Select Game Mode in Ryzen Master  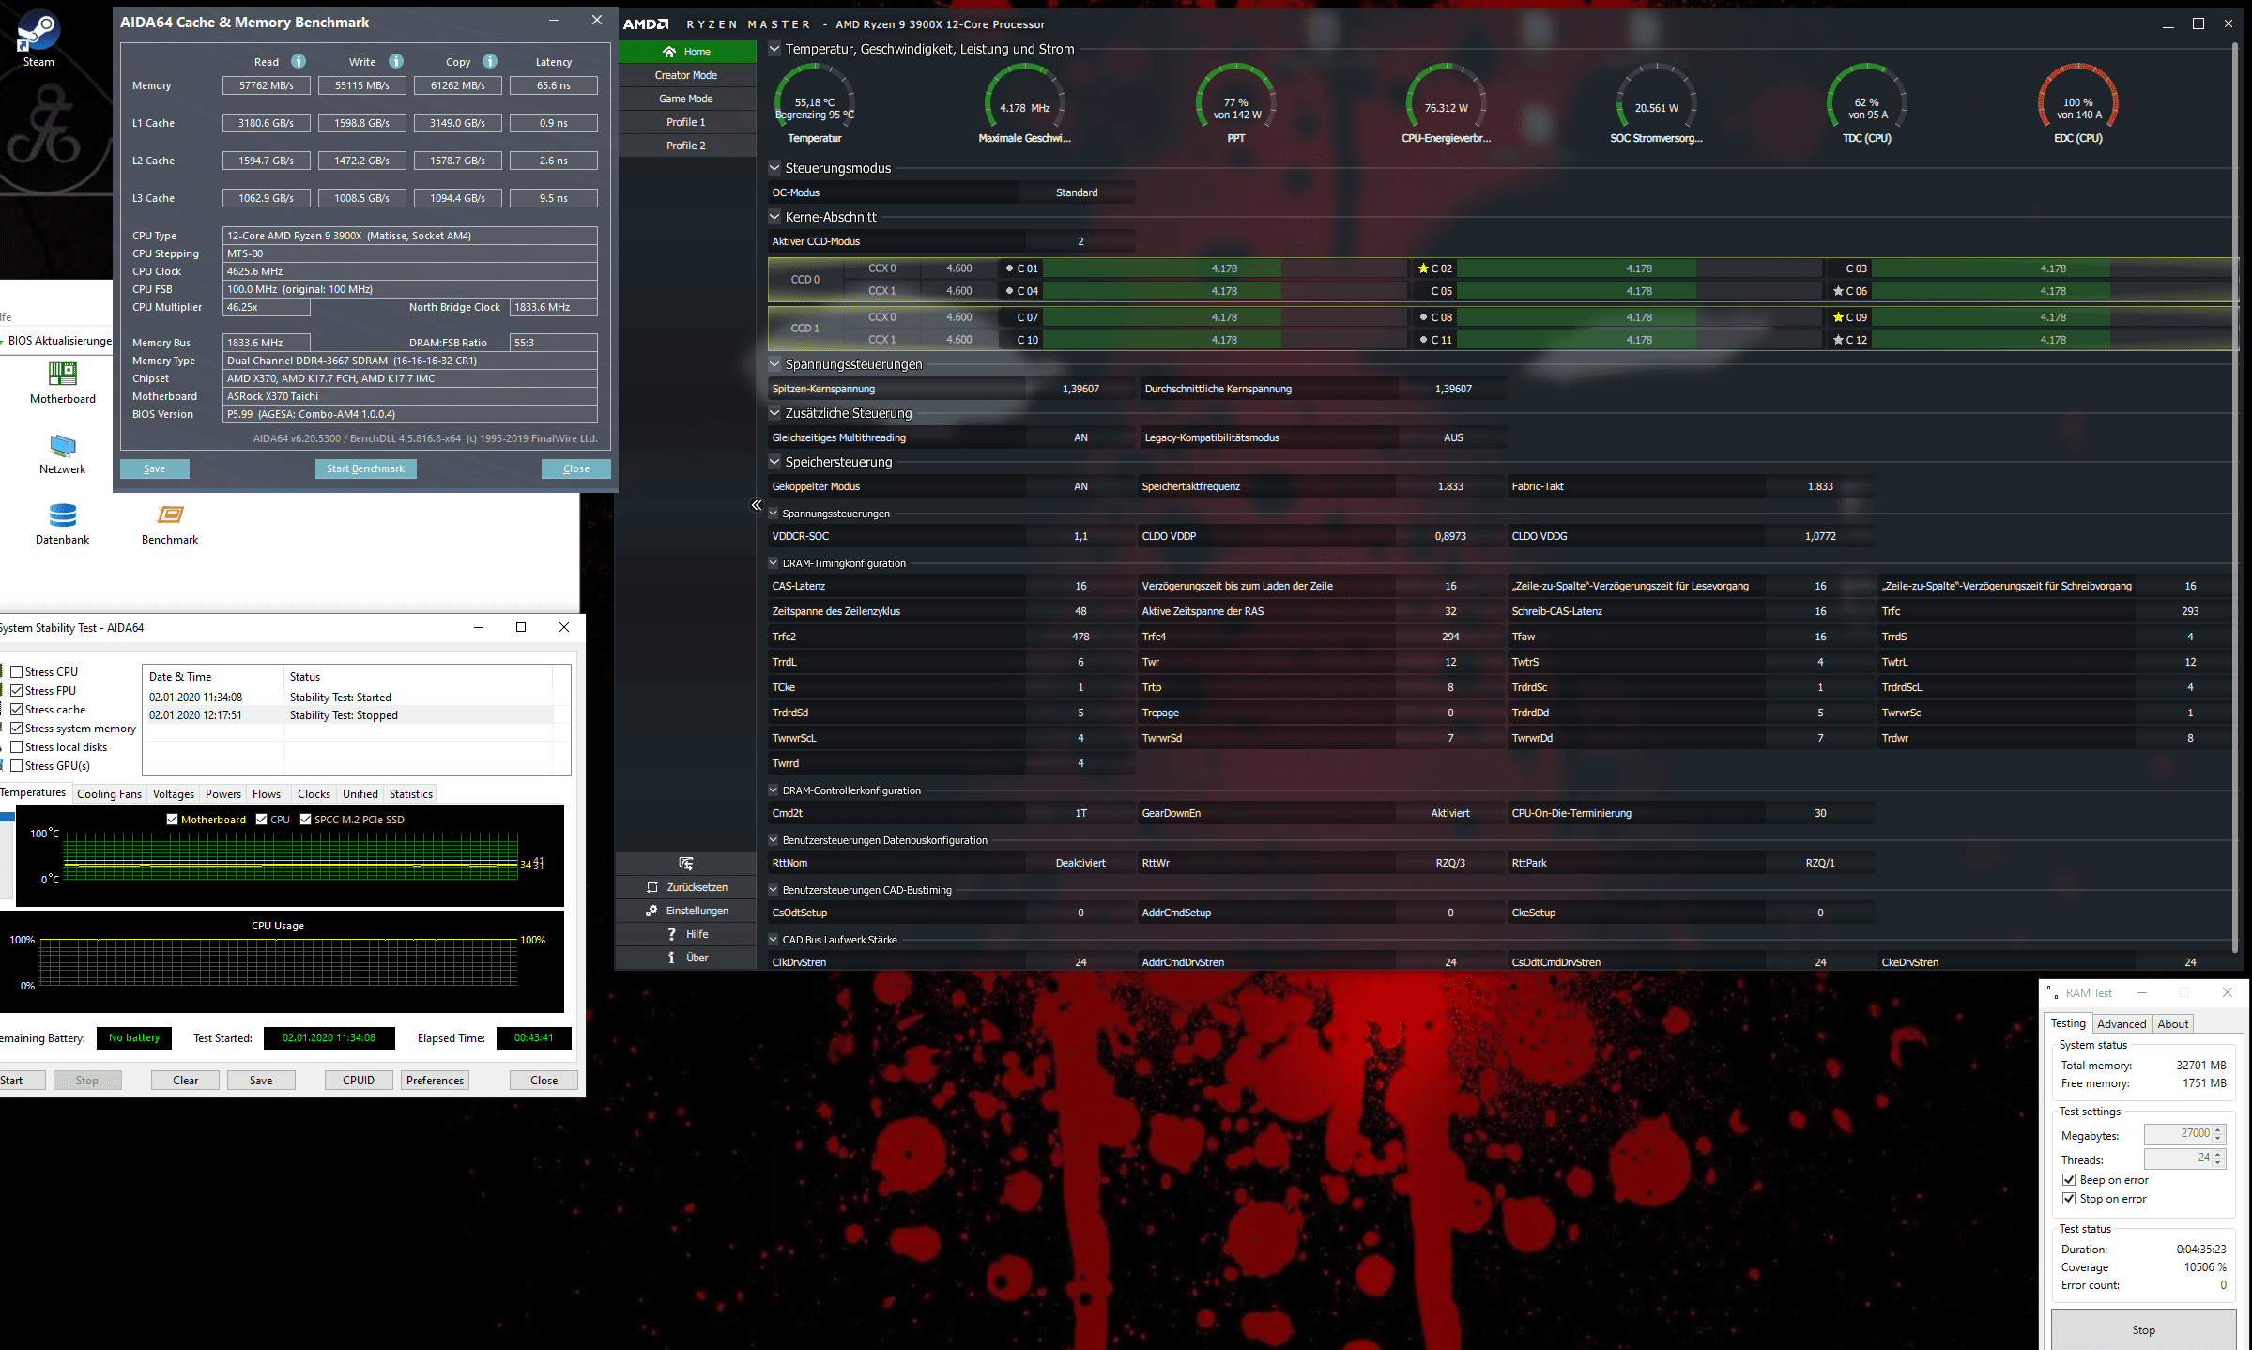point(686,99)
